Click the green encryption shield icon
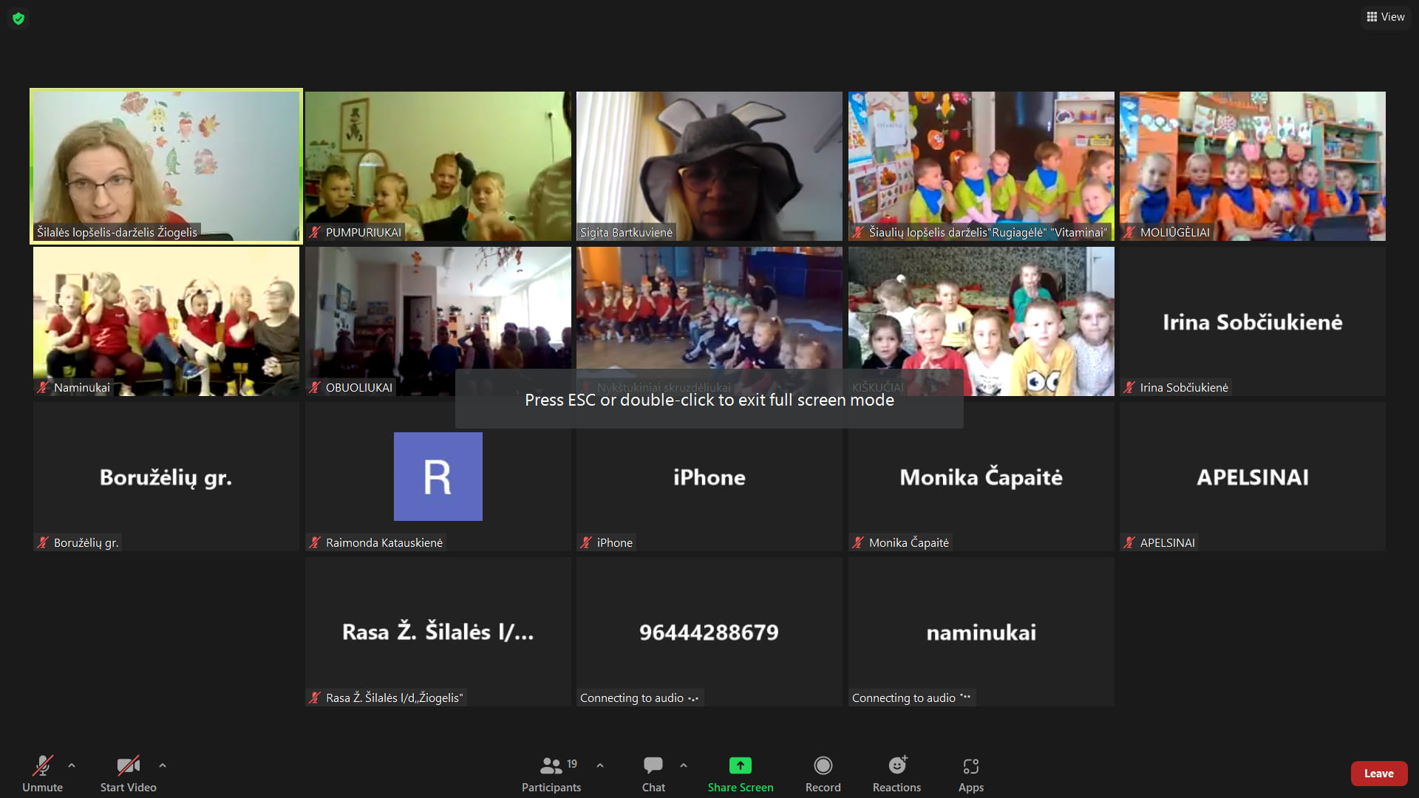The image size is (1419, 798). 18,18
